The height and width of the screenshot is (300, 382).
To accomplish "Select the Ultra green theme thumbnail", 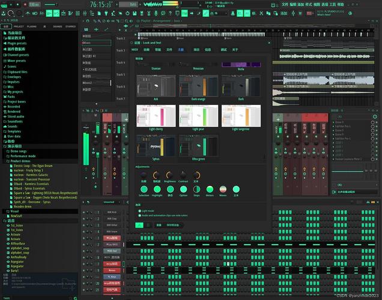I will tap(198, 146).
